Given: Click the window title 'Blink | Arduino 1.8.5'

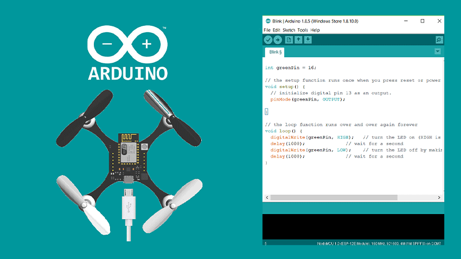Looking at the screenshot, I should click(x=315, y=21).
